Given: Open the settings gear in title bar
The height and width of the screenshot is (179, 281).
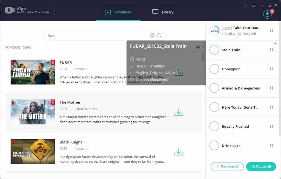Looking at the screenshot, I should [x=245, y=5].
